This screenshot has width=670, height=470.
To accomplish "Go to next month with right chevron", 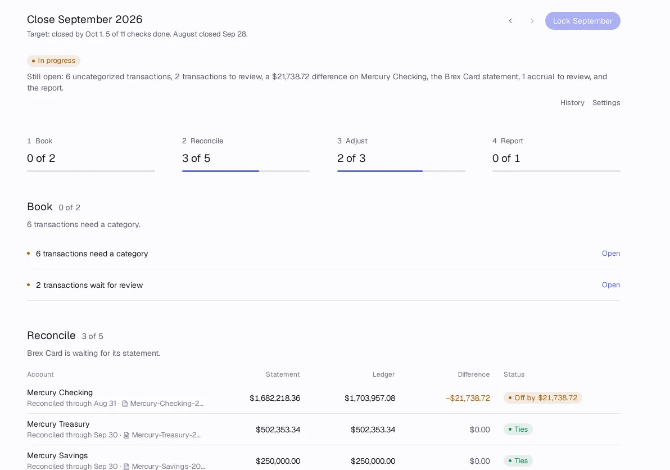I will 532,21.
